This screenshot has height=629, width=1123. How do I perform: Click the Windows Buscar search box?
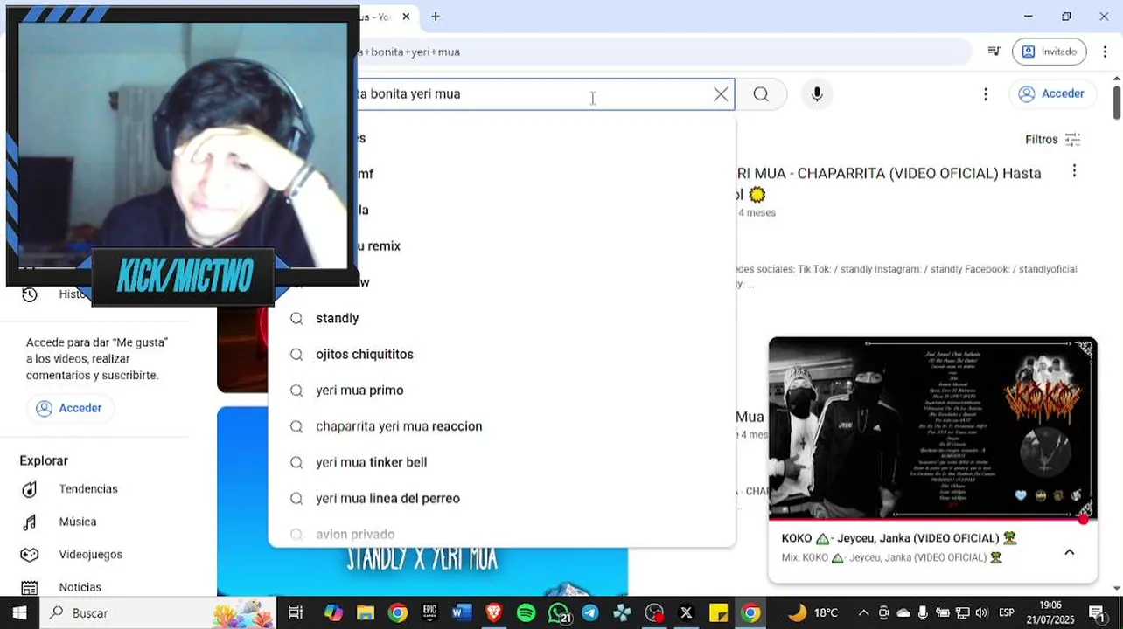tap(157, 612)
